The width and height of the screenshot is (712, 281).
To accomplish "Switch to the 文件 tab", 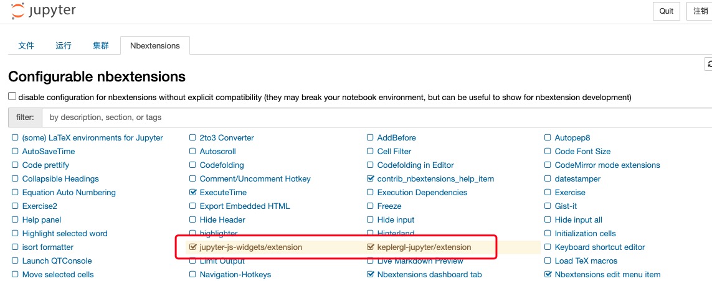I will coord(26,46).
